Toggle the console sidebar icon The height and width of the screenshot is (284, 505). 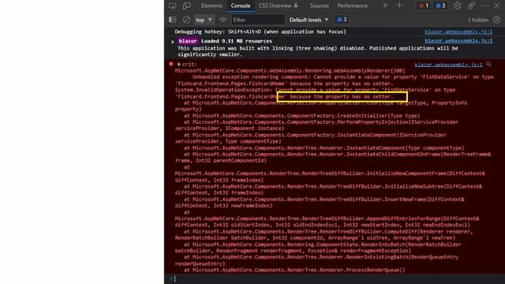point(172,20)
